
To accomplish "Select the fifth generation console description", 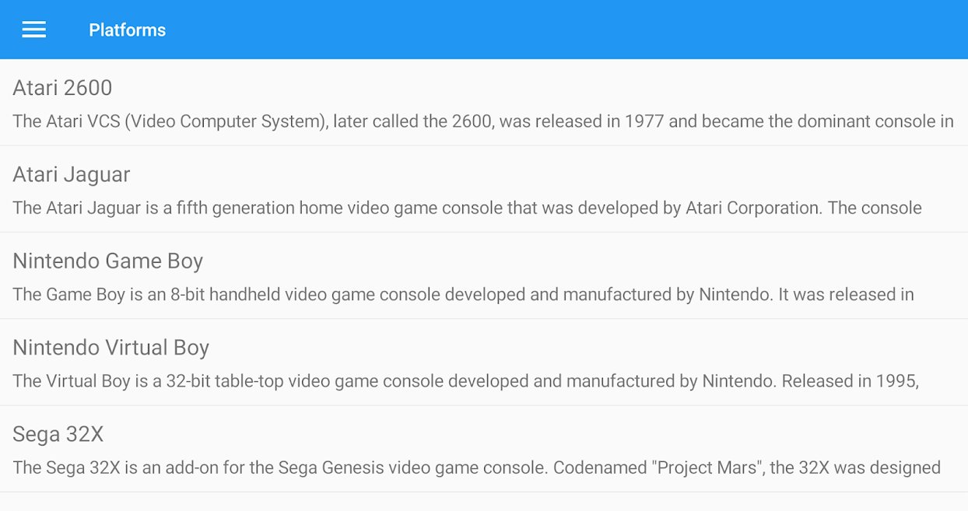I will (467, 208).
